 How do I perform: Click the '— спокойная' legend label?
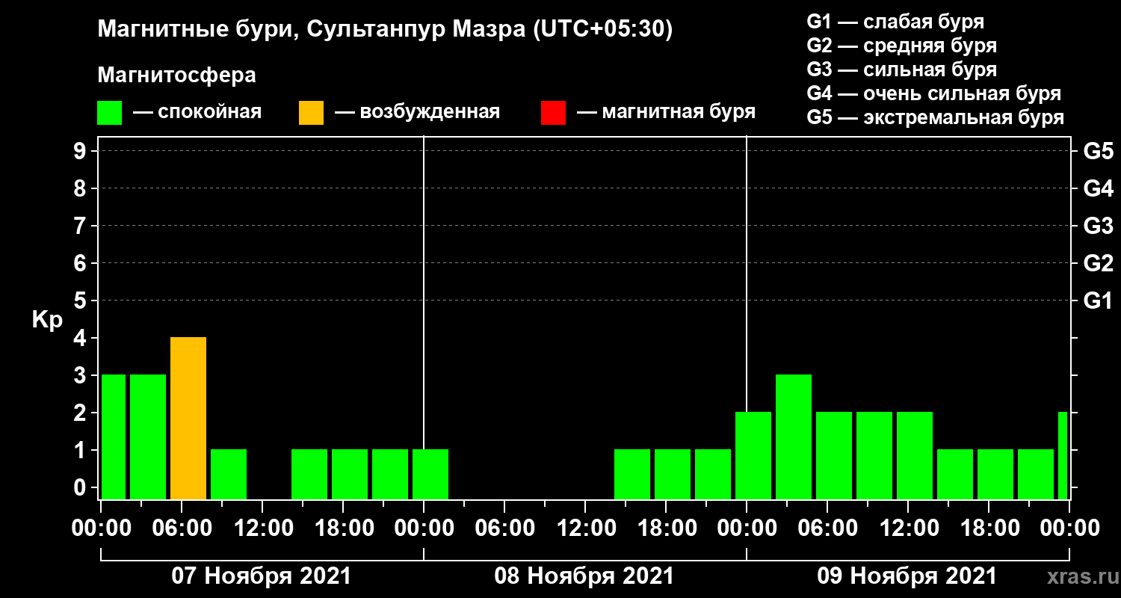coord(197,113)
